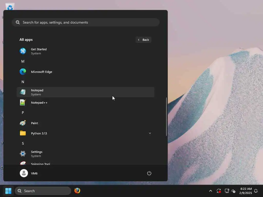
Task: Launch Notepad++ from its icon
Action: click(23, 103)
